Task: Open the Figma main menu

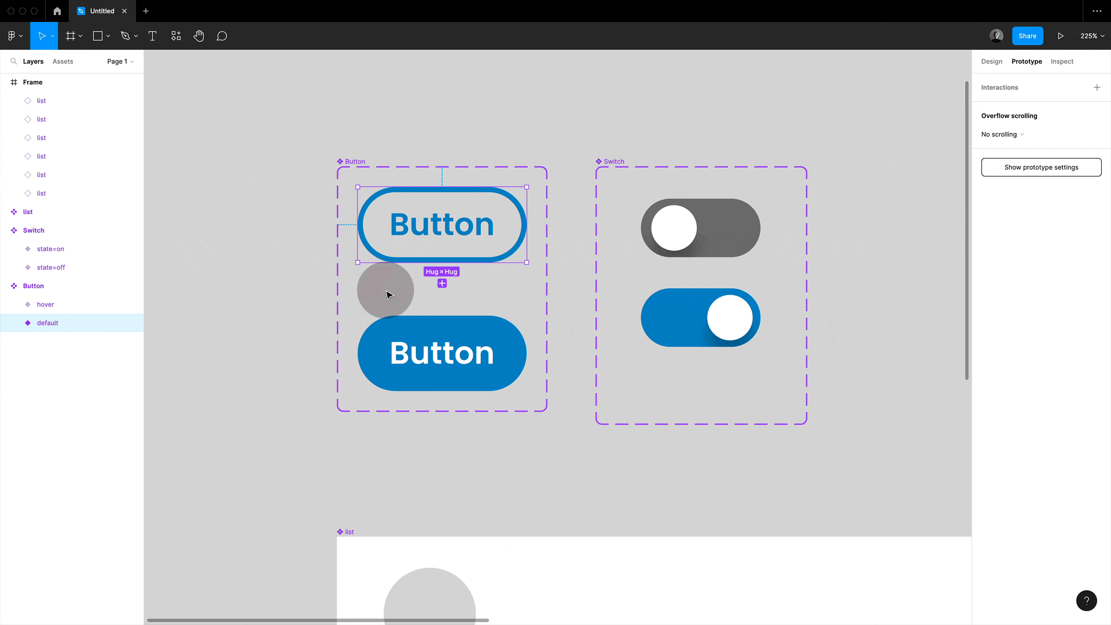Action: click(x=14, y=36)
